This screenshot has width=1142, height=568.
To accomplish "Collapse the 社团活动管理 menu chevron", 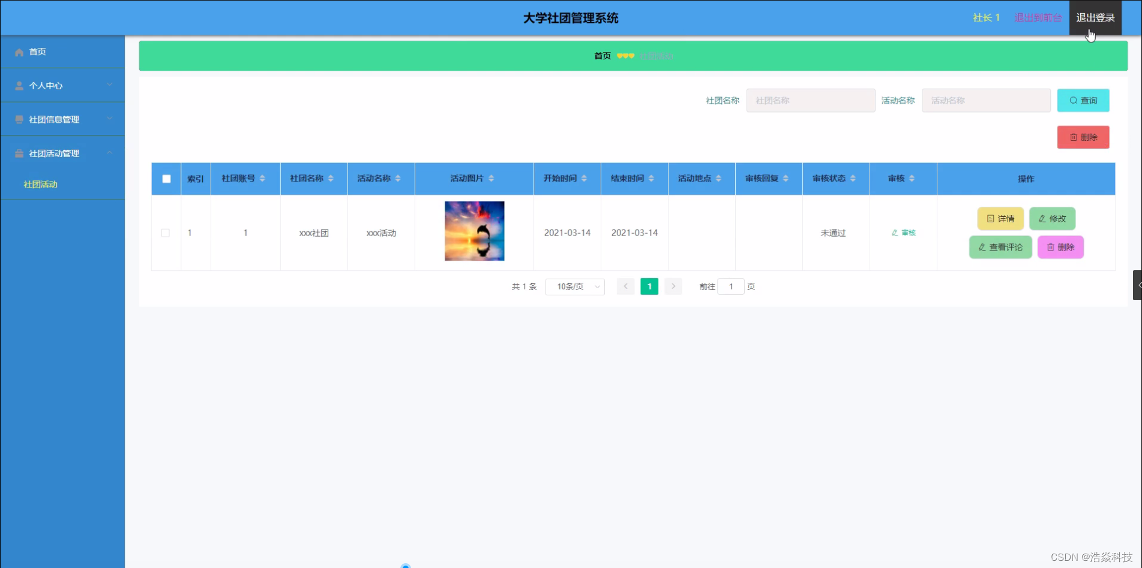I will (110, 153).
